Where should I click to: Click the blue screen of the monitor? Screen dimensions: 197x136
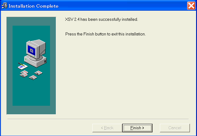(31, 50)
